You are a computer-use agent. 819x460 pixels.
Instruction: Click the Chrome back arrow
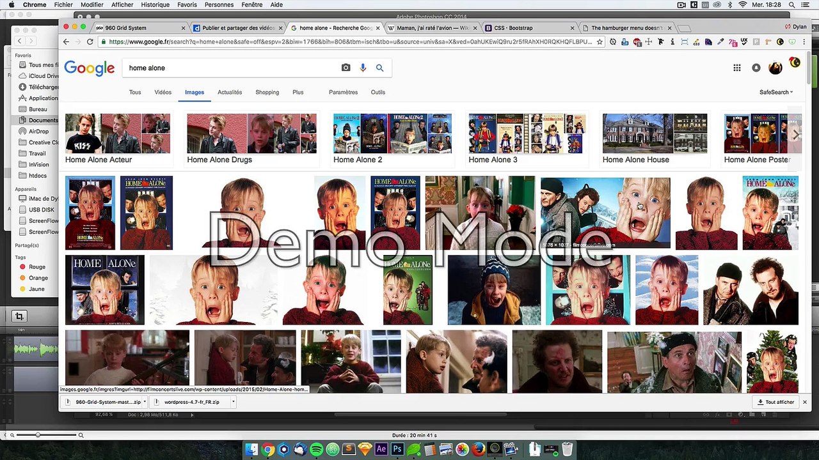(x=66, y=42)
